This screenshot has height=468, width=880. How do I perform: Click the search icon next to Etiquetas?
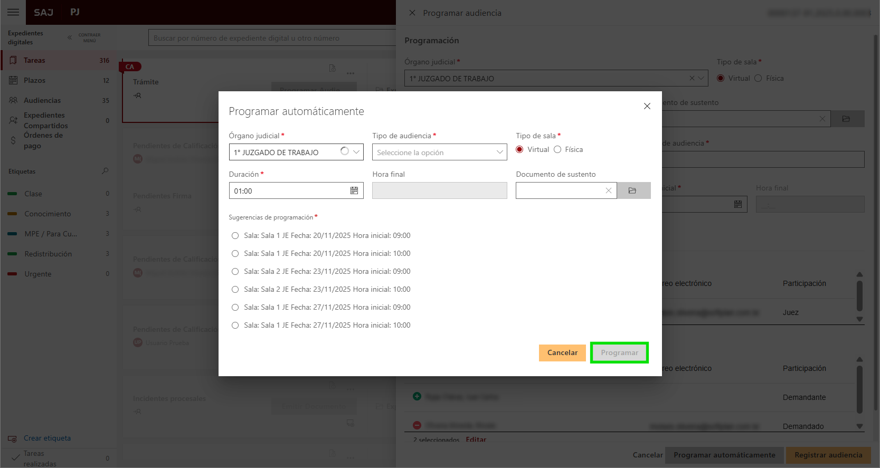105,171
